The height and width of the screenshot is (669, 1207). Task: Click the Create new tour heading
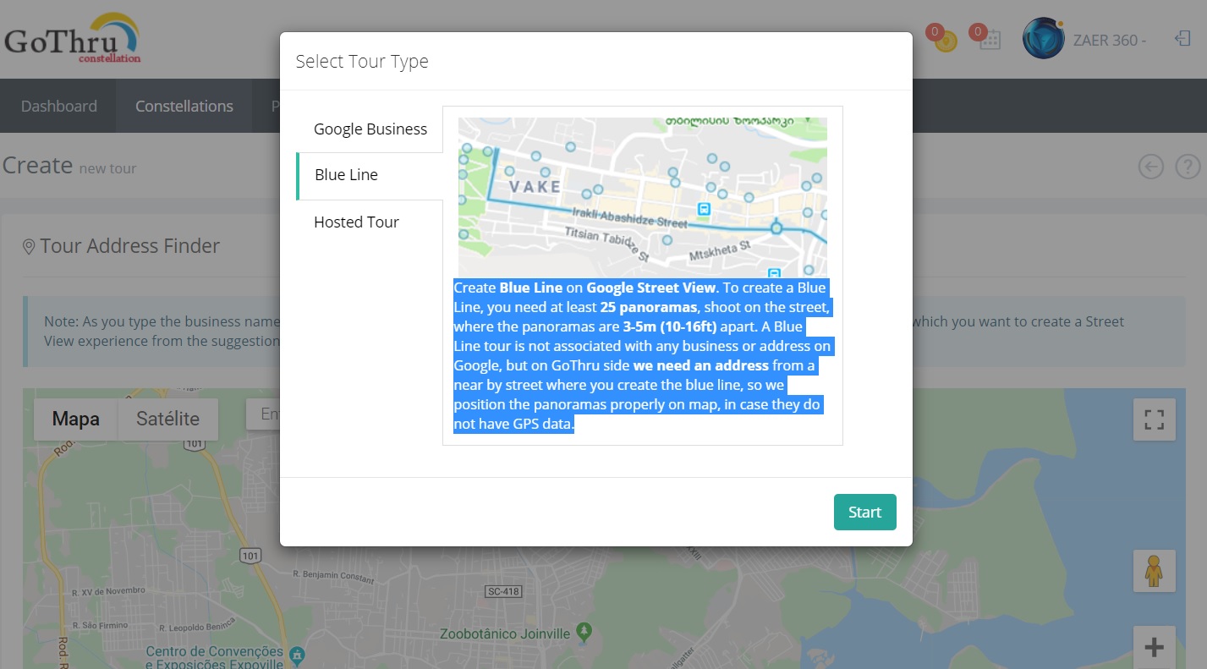coord(69,166)
